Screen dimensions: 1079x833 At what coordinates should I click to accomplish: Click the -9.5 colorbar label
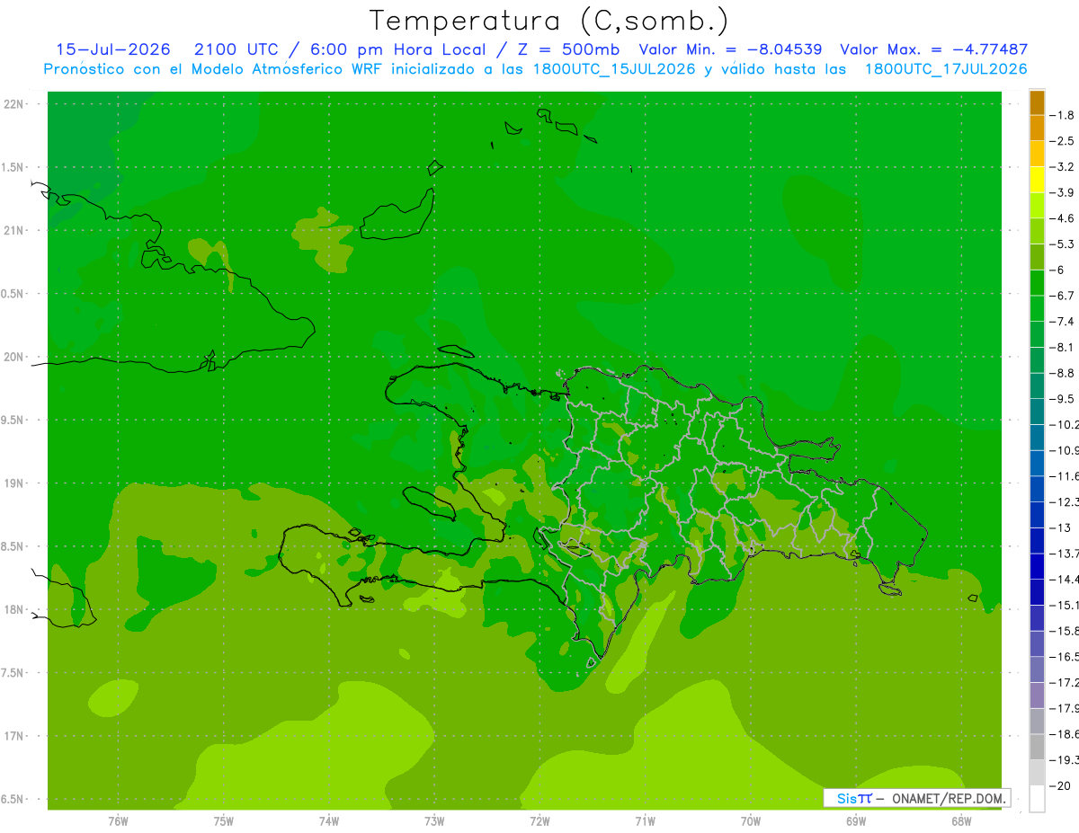[x=1062, y=398]
